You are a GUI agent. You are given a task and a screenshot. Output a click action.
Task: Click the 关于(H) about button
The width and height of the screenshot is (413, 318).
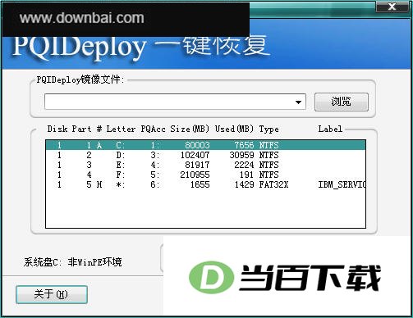coord(52,294)
